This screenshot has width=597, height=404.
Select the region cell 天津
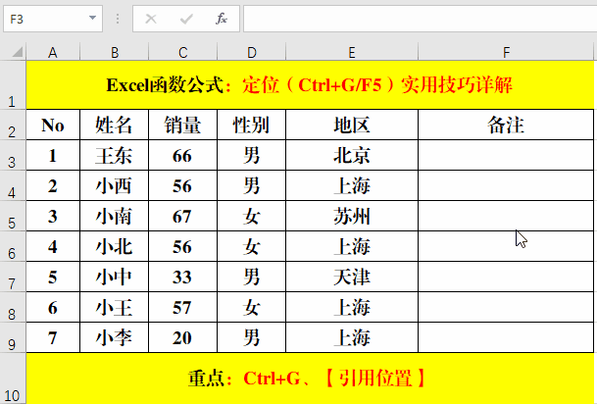[x=352, y=277]
